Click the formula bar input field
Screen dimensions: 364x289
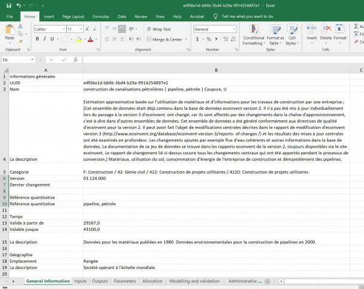pyautogui.click(x=223, y=59)
